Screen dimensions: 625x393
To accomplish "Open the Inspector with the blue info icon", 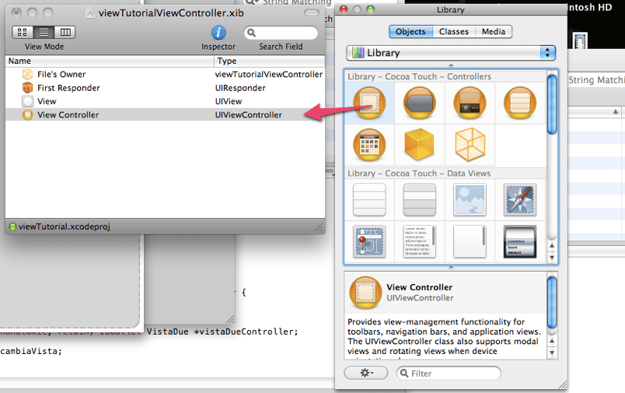I will coord(218,33).
